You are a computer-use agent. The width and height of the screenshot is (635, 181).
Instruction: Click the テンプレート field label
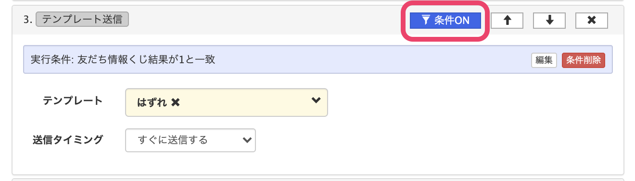pyautogui.click(x=73, y=101)
